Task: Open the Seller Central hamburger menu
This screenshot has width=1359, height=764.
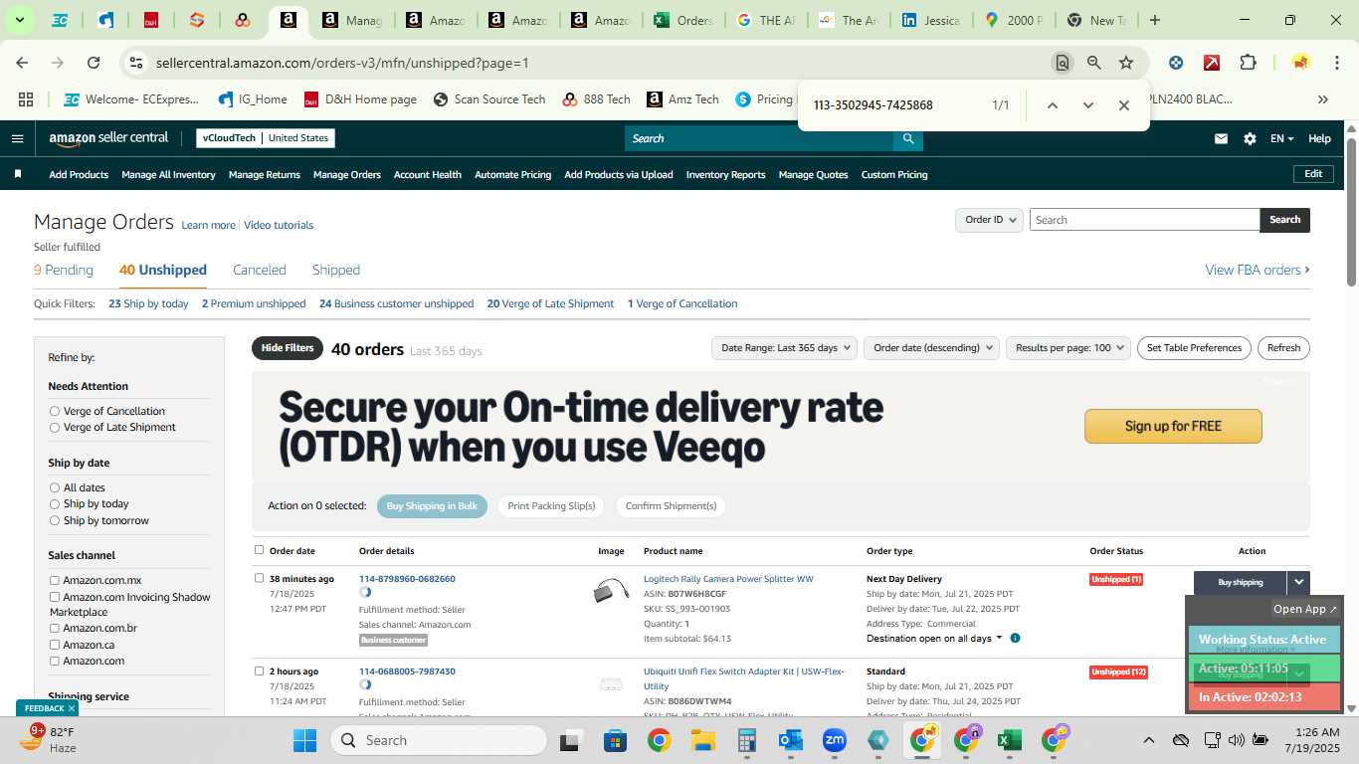Action: click(17, 138)
